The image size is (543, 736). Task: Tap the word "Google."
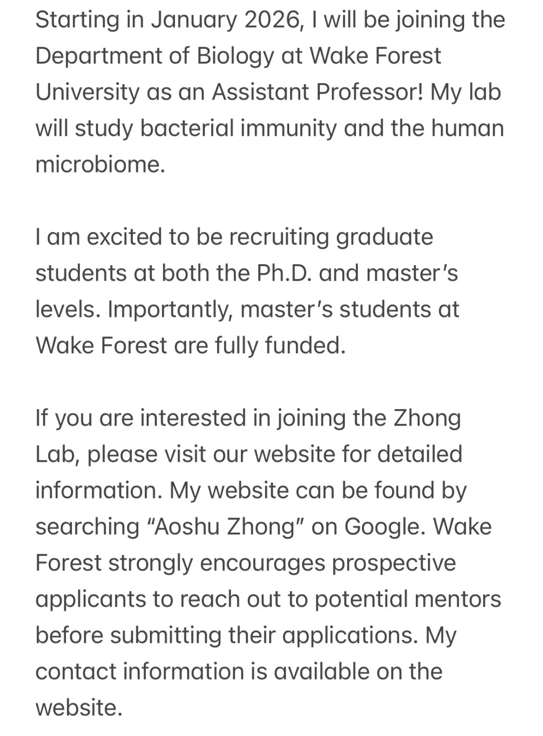(x=386, y=527)
